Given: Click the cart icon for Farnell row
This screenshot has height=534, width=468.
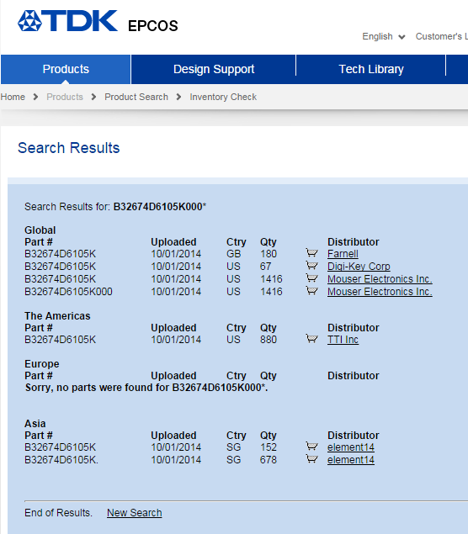Looking at the screenshot, I should click(312, 253).
